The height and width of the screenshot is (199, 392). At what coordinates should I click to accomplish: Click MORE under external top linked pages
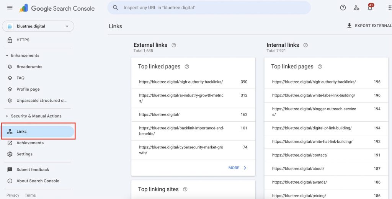234,168
